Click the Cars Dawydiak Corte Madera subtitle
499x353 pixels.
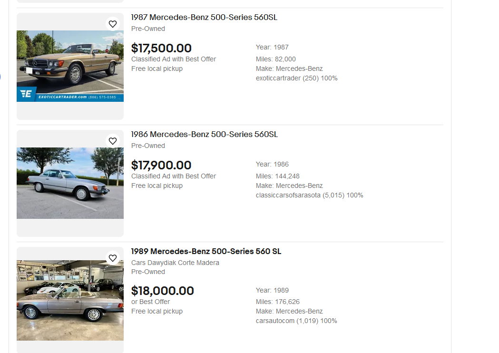175,263
